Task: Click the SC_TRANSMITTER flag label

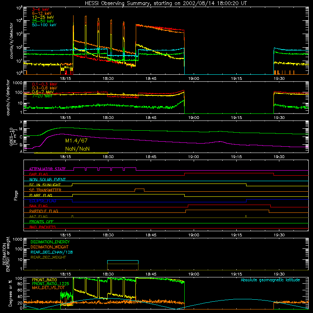Action: tap(45, 190)
